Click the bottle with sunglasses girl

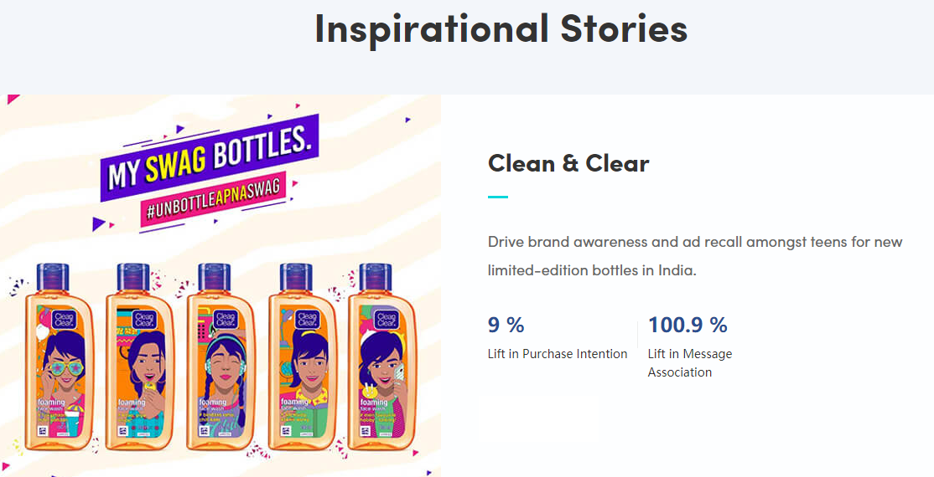pyautogui.click(x=60, y=356)
